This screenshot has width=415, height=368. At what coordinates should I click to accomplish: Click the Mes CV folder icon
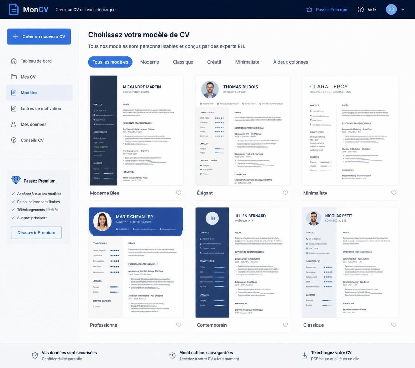click(x=14, y=77)
